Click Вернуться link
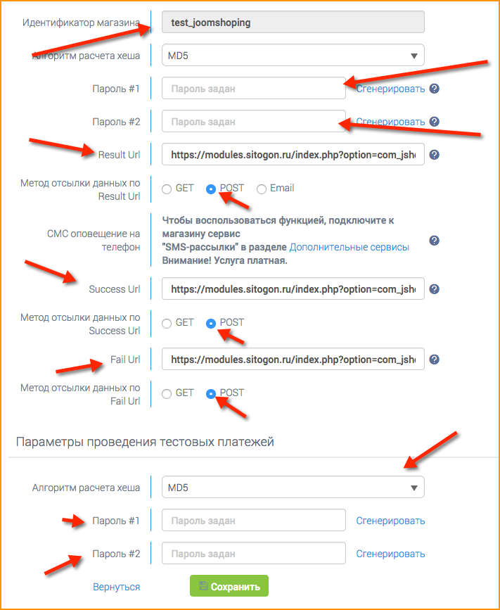The height and width of the screenshot is (610, 500). [x=116, y=587]
